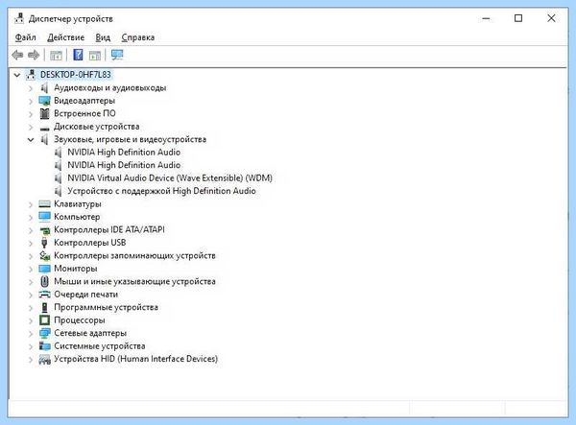Select Мыши и иные указывающие устройства label

pos(134,281)
